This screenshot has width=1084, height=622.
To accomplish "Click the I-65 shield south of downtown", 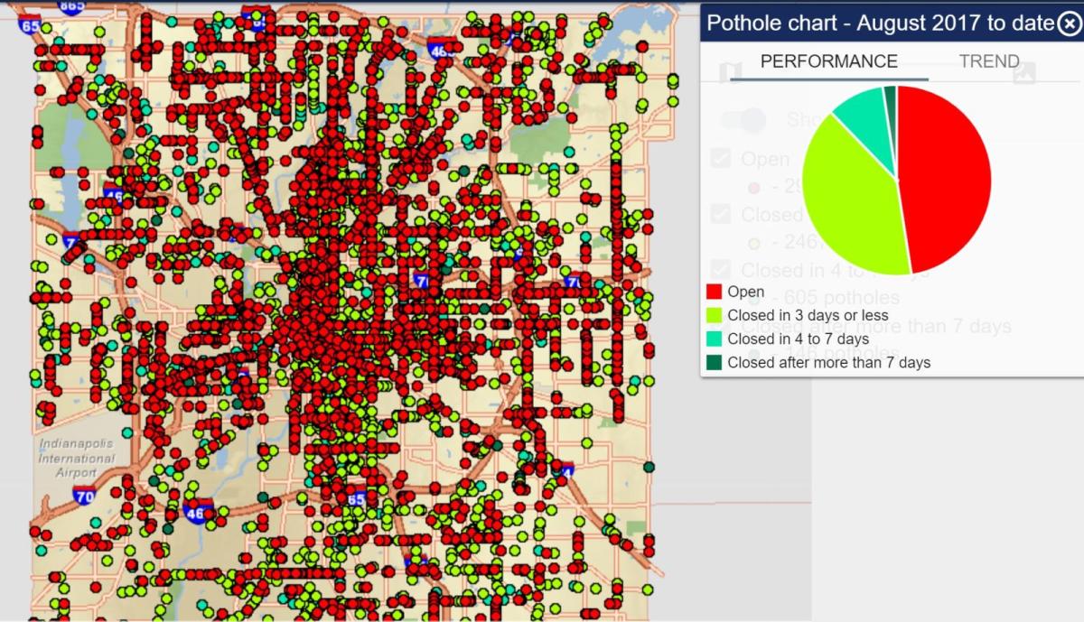I will (x=356, y=498).
